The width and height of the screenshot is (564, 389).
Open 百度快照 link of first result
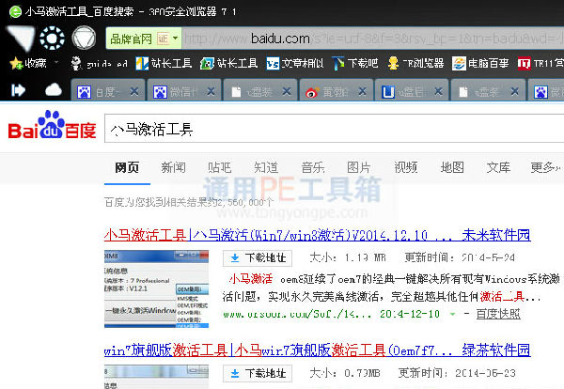click(x=498, y=314)
